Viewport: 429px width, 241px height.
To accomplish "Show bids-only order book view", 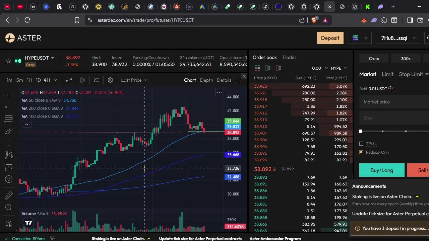I will (268, 68).
